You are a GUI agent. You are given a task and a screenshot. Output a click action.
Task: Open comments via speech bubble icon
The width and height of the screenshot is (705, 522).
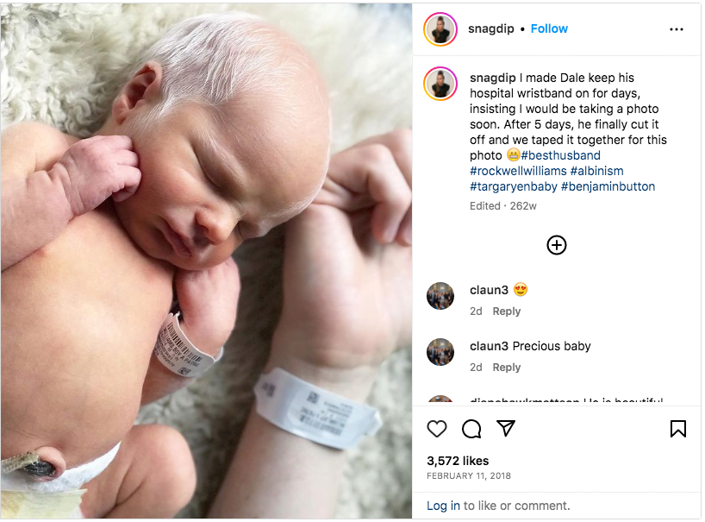pos(471,429)
